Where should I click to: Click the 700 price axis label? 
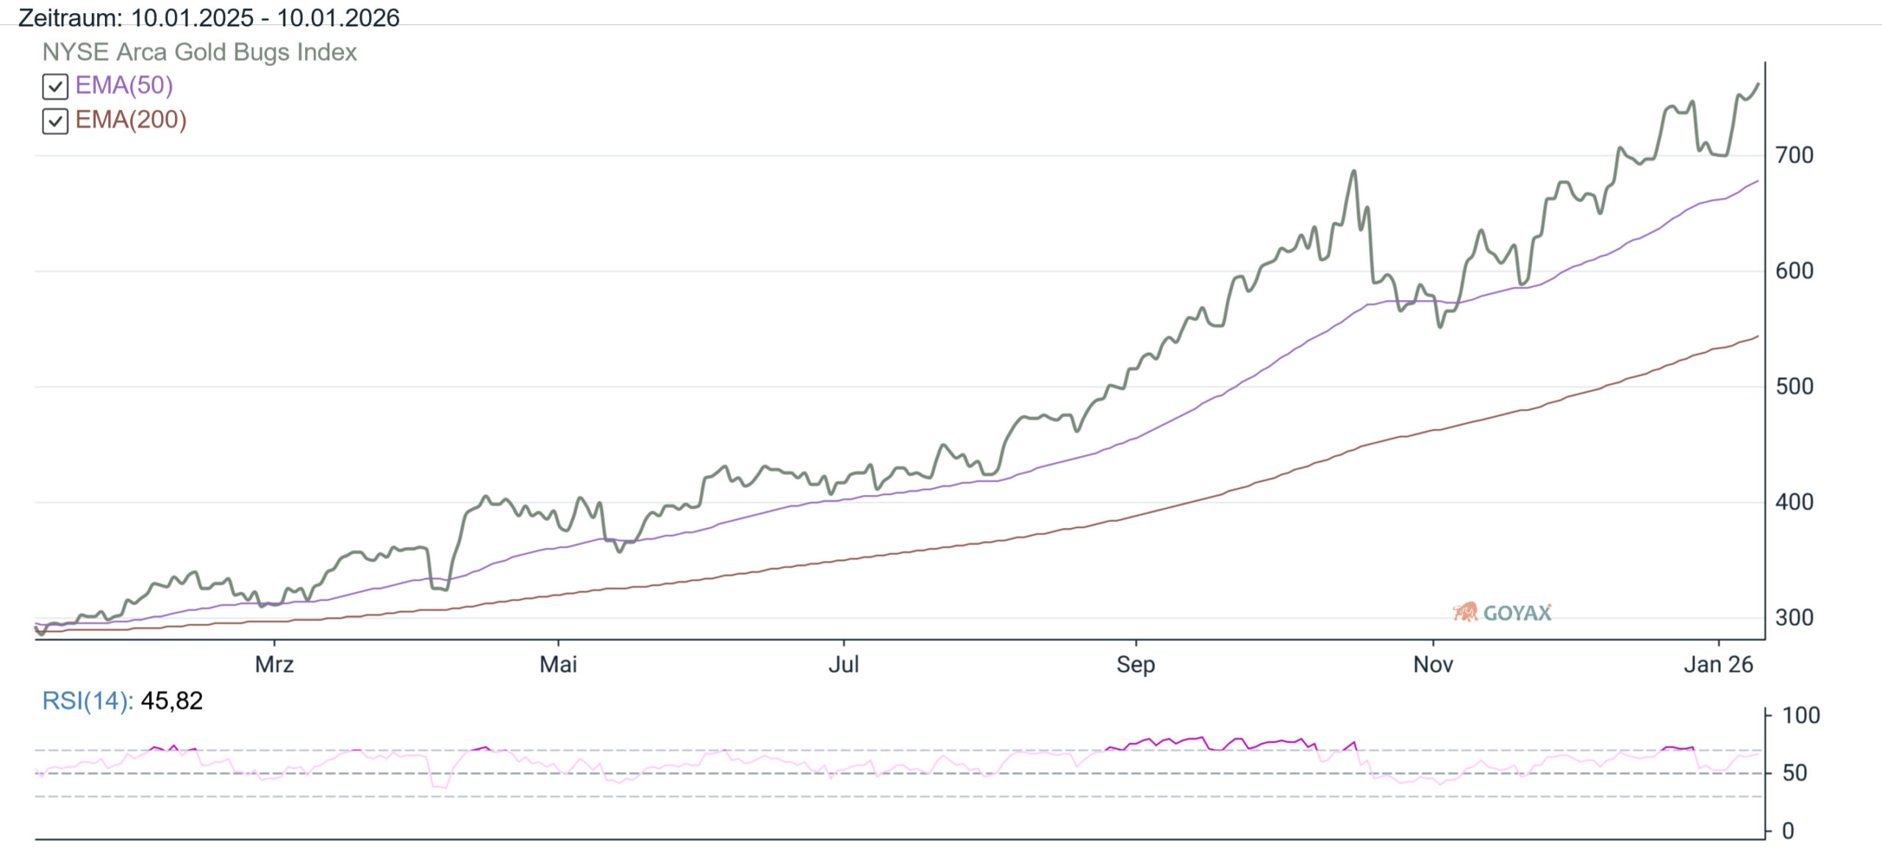point(1794,155)
